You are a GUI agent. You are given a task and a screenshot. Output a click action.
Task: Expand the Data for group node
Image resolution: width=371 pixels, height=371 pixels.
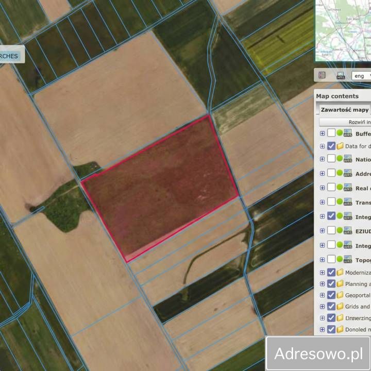tap(322, 146)
